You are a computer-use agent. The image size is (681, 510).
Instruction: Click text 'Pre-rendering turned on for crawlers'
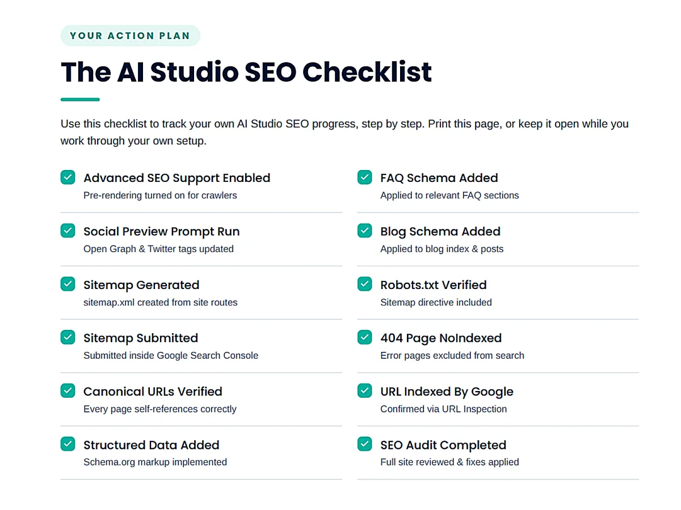[160, 195]
